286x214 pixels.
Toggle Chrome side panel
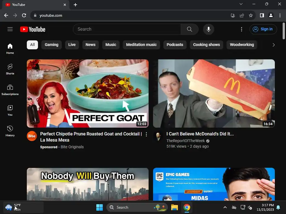coord(262,16)
